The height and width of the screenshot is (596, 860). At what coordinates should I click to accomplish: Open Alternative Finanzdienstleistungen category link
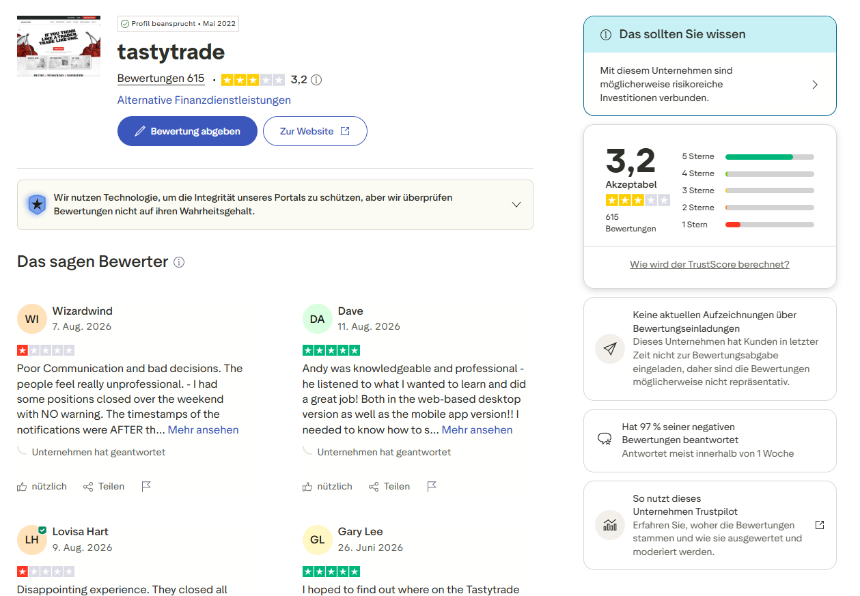click(x=204, y=100)
